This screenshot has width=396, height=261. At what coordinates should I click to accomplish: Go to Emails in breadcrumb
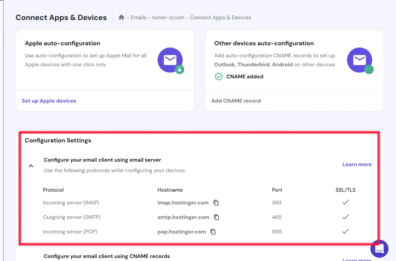(x=138, y=18)
